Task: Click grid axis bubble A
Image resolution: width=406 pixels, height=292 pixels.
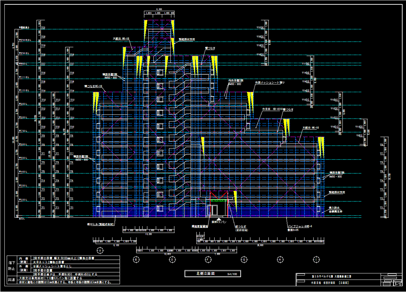Action: pyautogui.click(x=100, y=250)
